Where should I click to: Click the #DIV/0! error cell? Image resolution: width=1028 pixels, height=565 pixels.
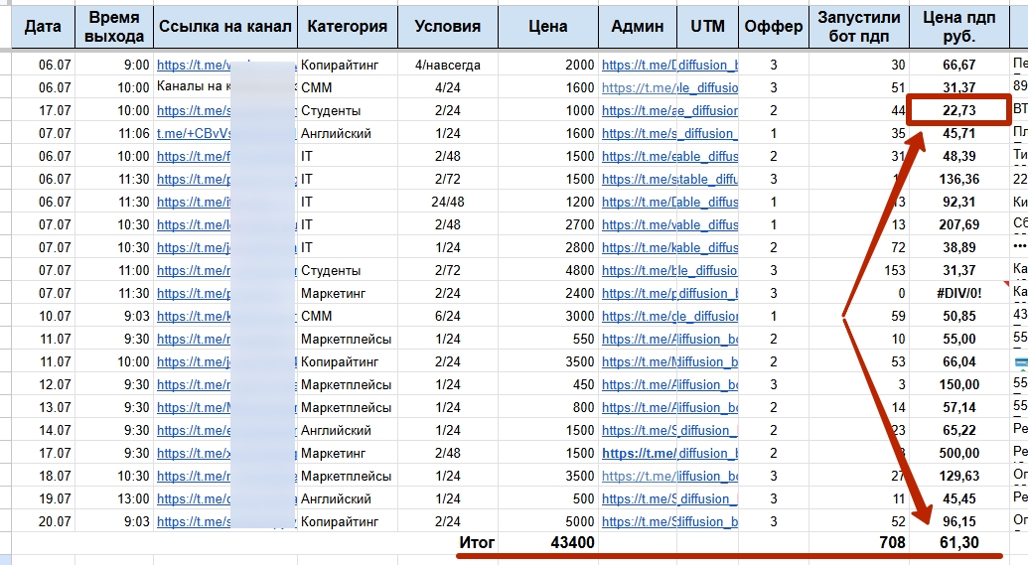point(959,293)
